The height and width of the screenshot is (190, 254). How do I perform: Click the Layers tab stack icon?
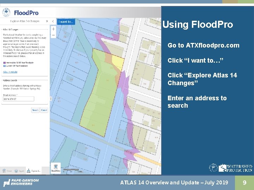pyautogui.click(x=16, y=171)
